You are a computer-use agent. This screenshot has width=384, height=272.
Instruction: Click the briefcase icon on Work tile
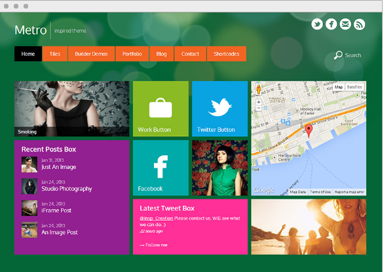click(x=161, y=108)
